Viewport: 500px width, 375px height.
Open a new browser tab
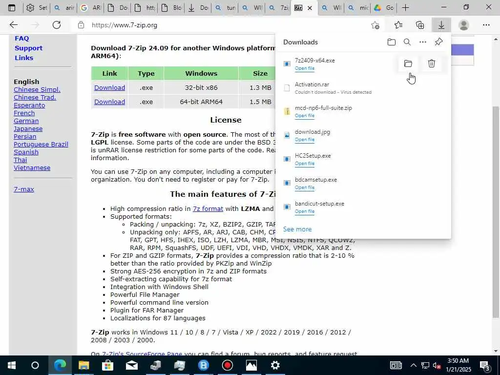(405, 8)
